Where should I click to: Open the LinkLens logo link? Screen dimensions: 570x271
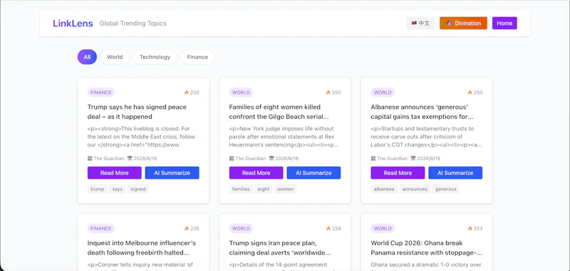tap(73, 23)
